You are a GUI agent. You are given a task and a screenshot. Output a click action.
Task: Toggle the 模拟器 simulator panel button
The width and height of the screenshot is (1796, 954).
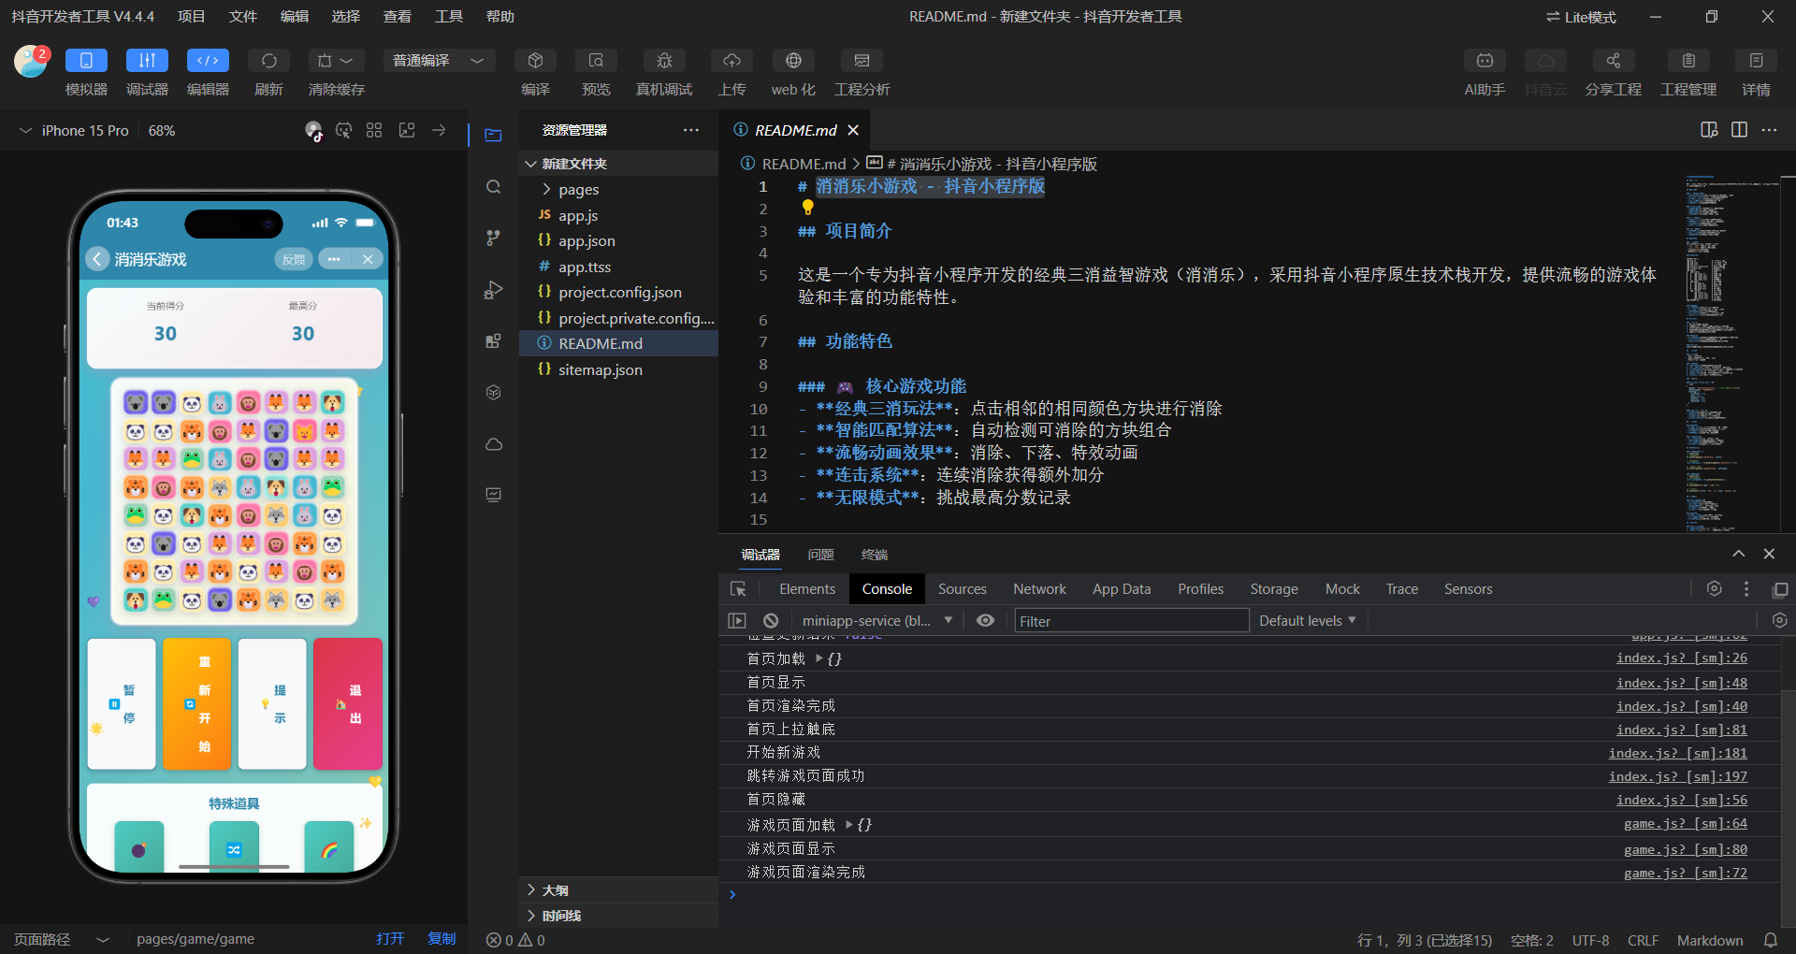point(86,61)
